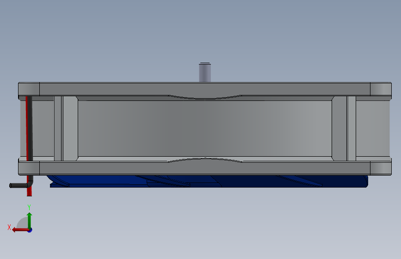
Task: Click the dark blue impeller's right edge
Action: click(x=366, y=181)
